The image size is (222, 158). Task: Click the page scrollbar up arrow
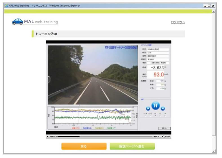[x=213, y=11]
